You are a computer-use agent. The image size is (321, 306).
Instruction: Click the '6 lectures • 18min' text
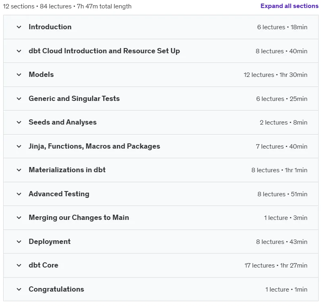tap(282, 27)
